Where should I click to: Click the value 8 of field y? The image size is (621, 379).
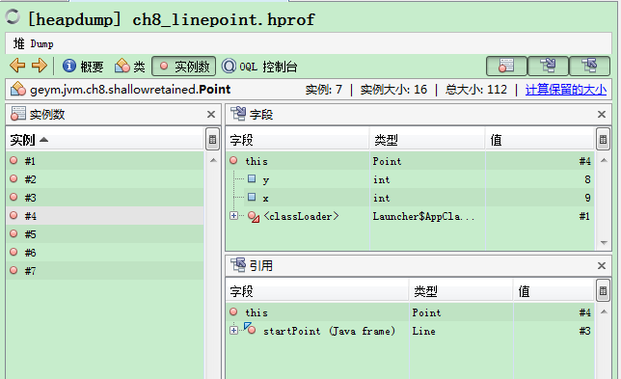[587, 179]
